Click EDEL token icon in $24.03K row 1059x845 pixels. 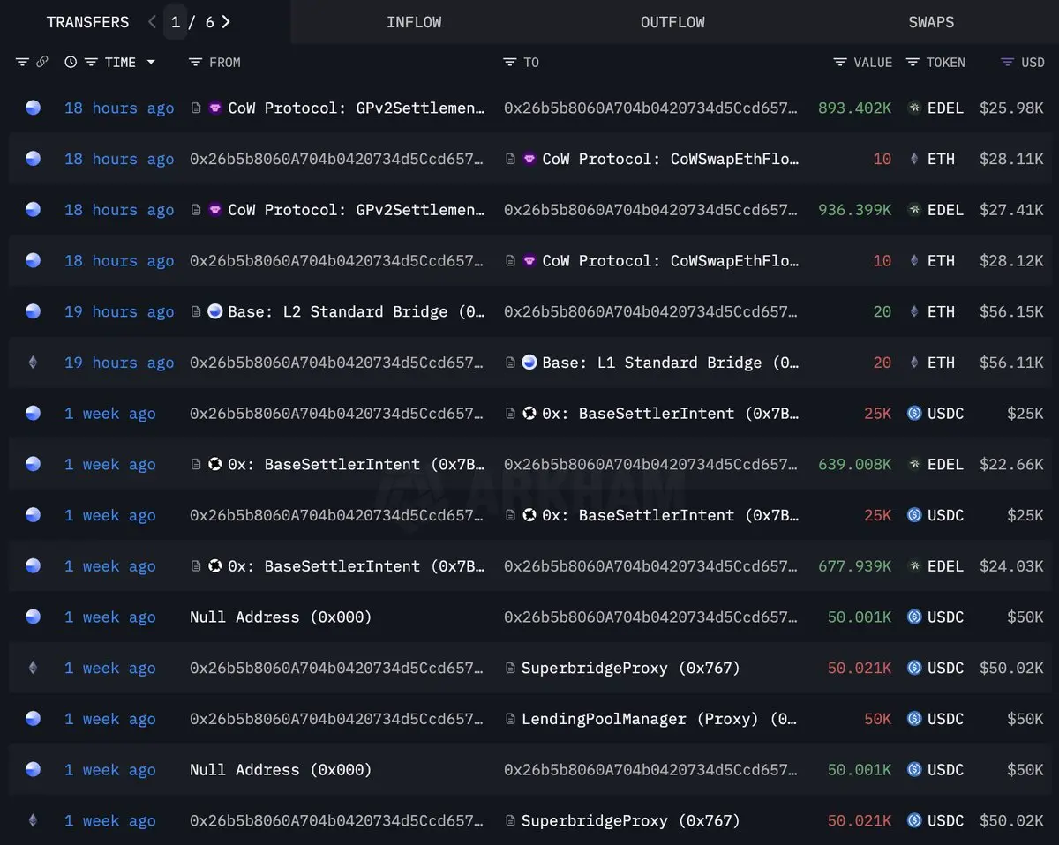click(x=914, y=566)
